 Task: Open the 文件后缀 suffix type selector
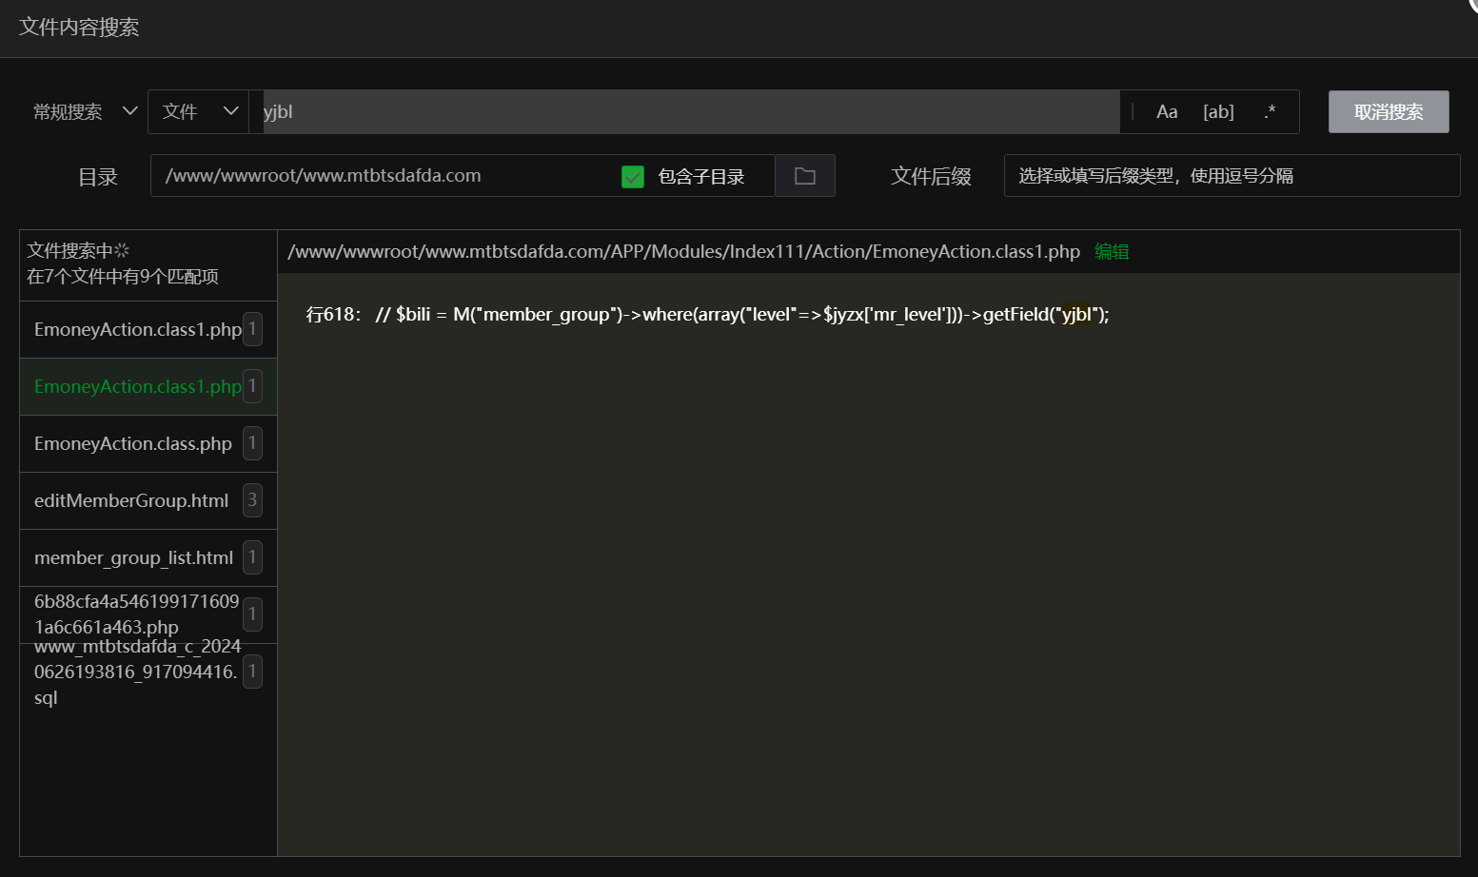(1231, 176)
